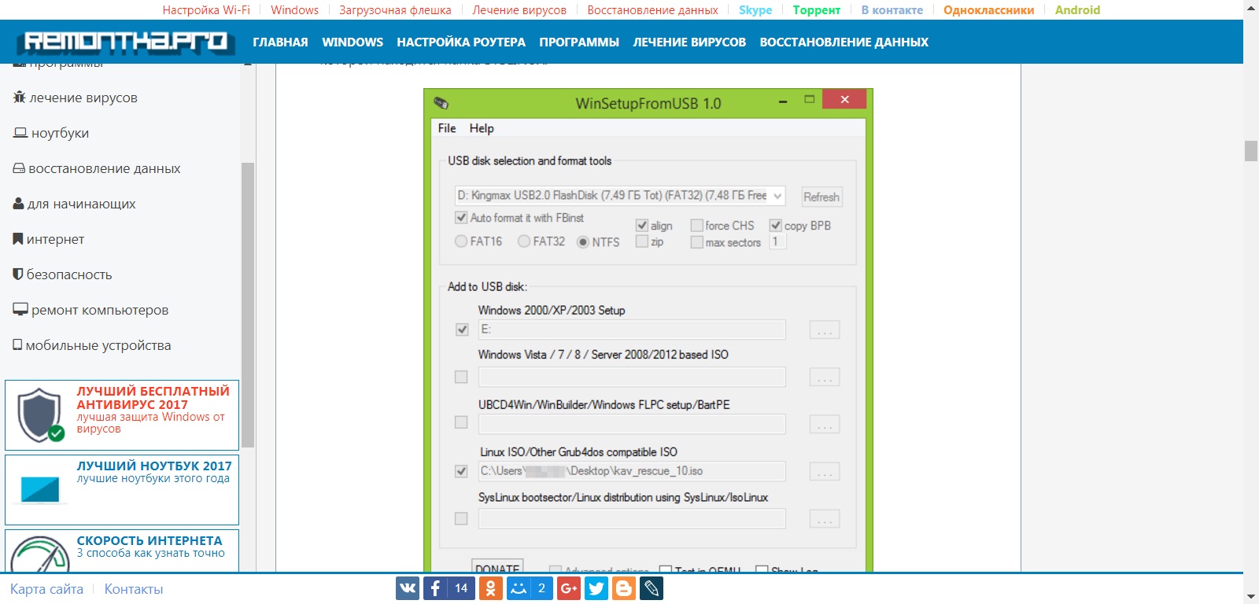Click the Moi Mir smiley share icon
The width and height of the screenshot is (1259, 604).
(x=518, y=588)
